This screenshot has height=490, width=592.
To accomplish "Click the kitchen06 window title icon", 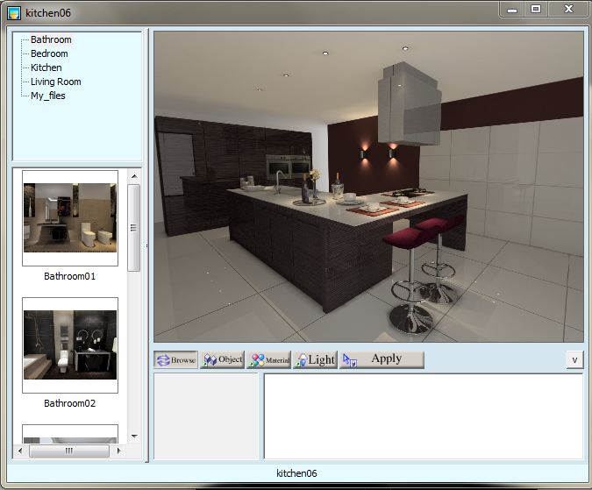I will tap(14, 12).
